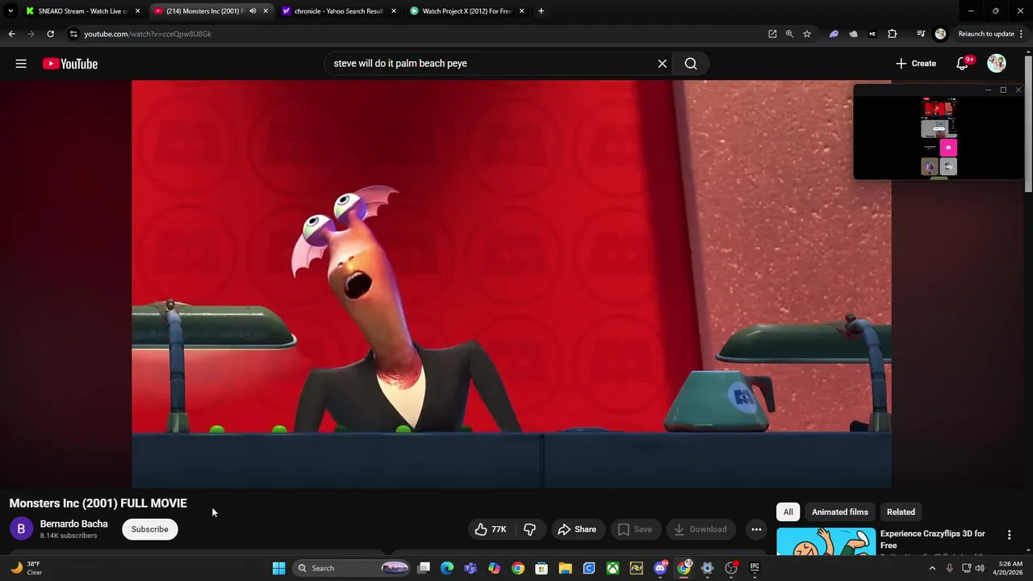Image resolution: width=1033 pixels, height=581 pixels.
Task: Switch to Watch Project X tab
Action: (466, 11)
